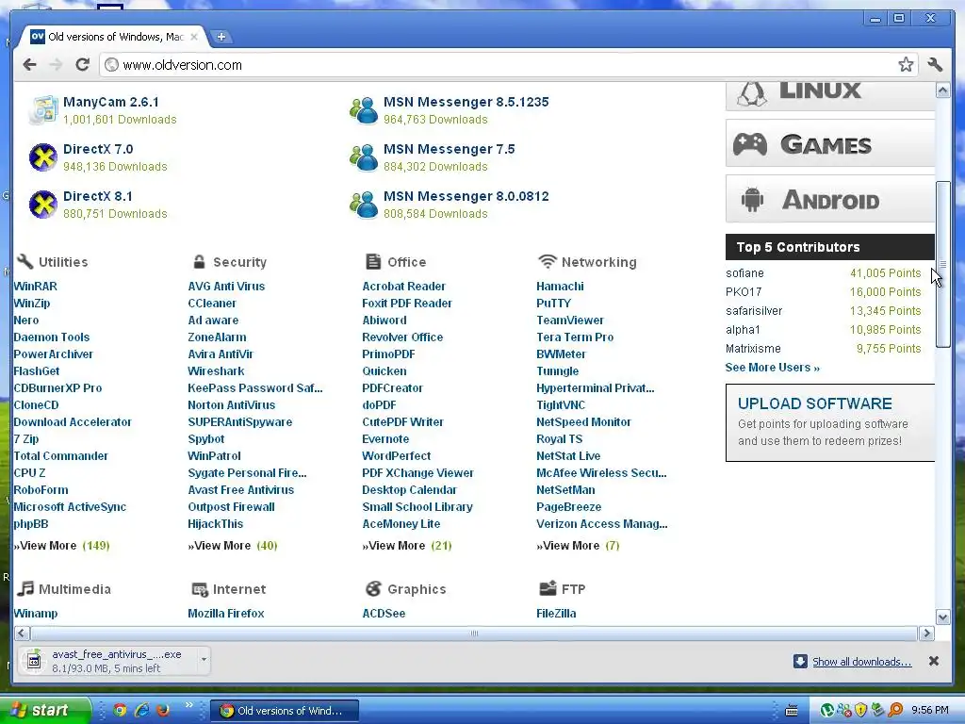965x724 pixels.
Task: Launch Internet Explorer from quick launch
Action: (141, 710)
